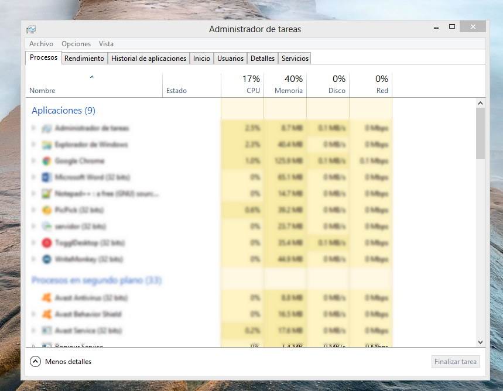This screenshot has width=503, height=391.
Task: Click the vertical scrollbar thumb
Action: tap(480, 133)
